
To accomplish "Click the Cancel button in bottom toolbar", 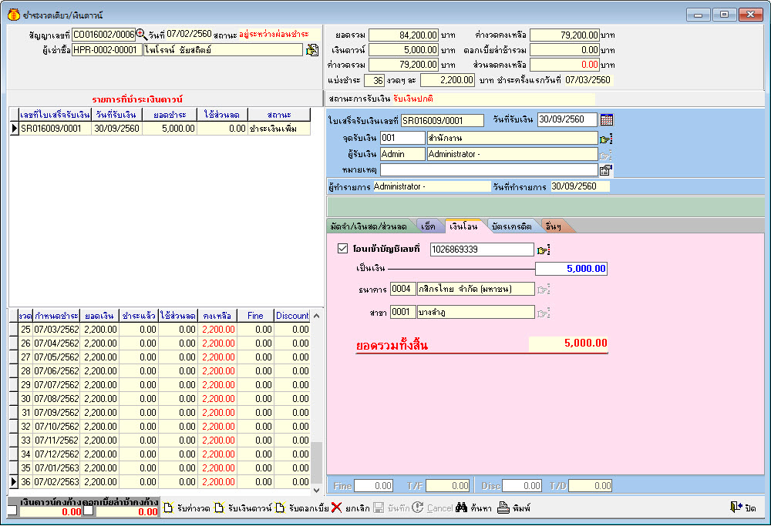I will 433,508.
